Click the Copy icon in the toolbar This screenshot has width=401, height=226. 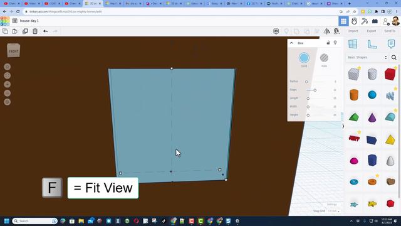5,31
